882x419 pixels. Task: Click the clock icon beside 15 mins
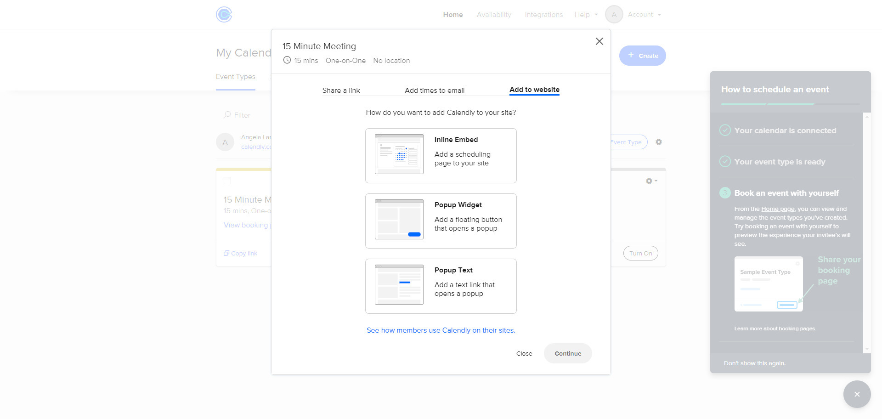[x=287, y=60]
